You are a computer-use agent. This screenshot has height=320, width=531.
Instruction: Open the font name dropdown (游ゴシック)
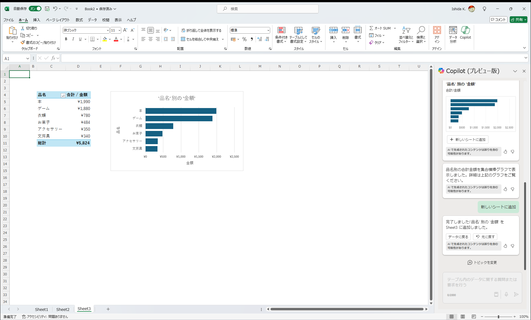click(108, 30)
